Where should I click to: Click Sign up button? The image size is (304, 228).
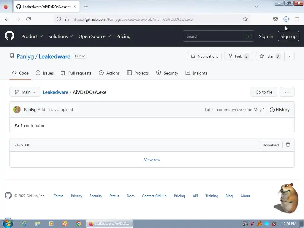[x=289, y=36]
